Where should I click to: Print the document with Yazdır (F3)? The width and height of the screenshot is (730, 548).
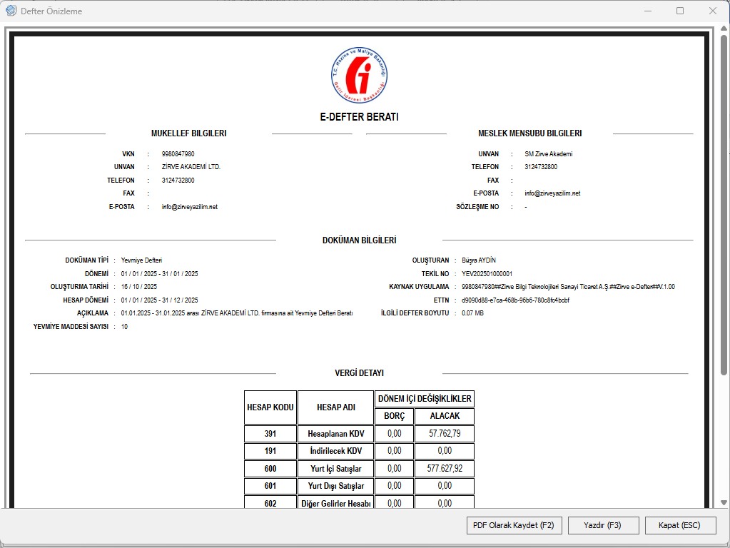[603, 525]
